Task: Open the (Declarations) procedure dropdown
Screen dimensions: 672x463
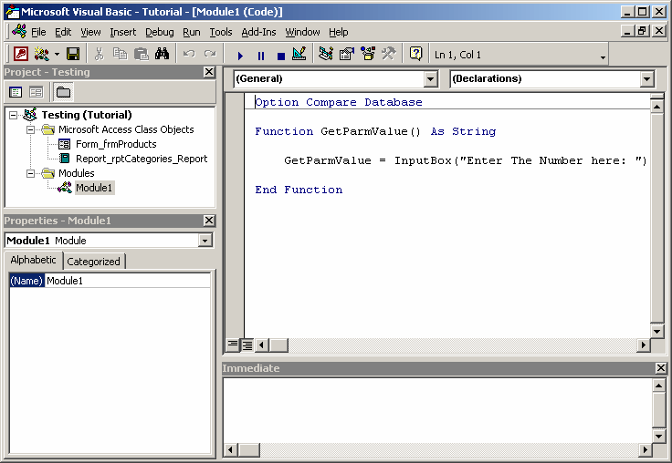Action: 646,79
